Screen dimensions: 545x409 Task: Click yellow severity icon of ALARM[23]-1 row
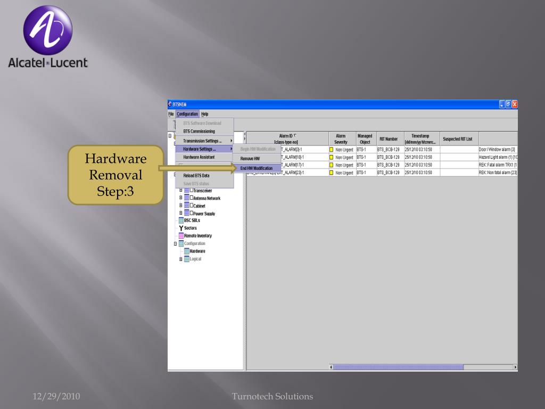click(x=331, y=173)
